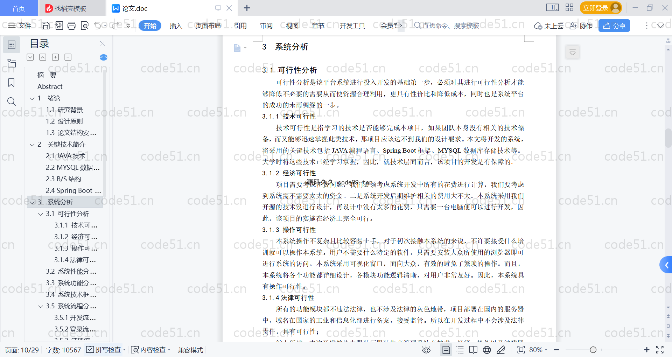Select the 插入 ribbon tab
This screenshot has height=357, width=672.
click(176, 26)
